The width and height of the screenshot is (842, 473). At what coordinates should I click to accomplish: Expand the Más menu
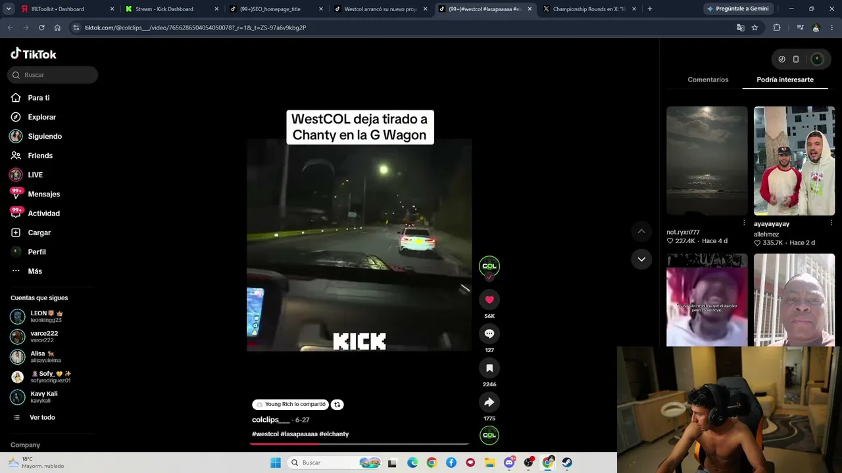(x=35, y=271)
